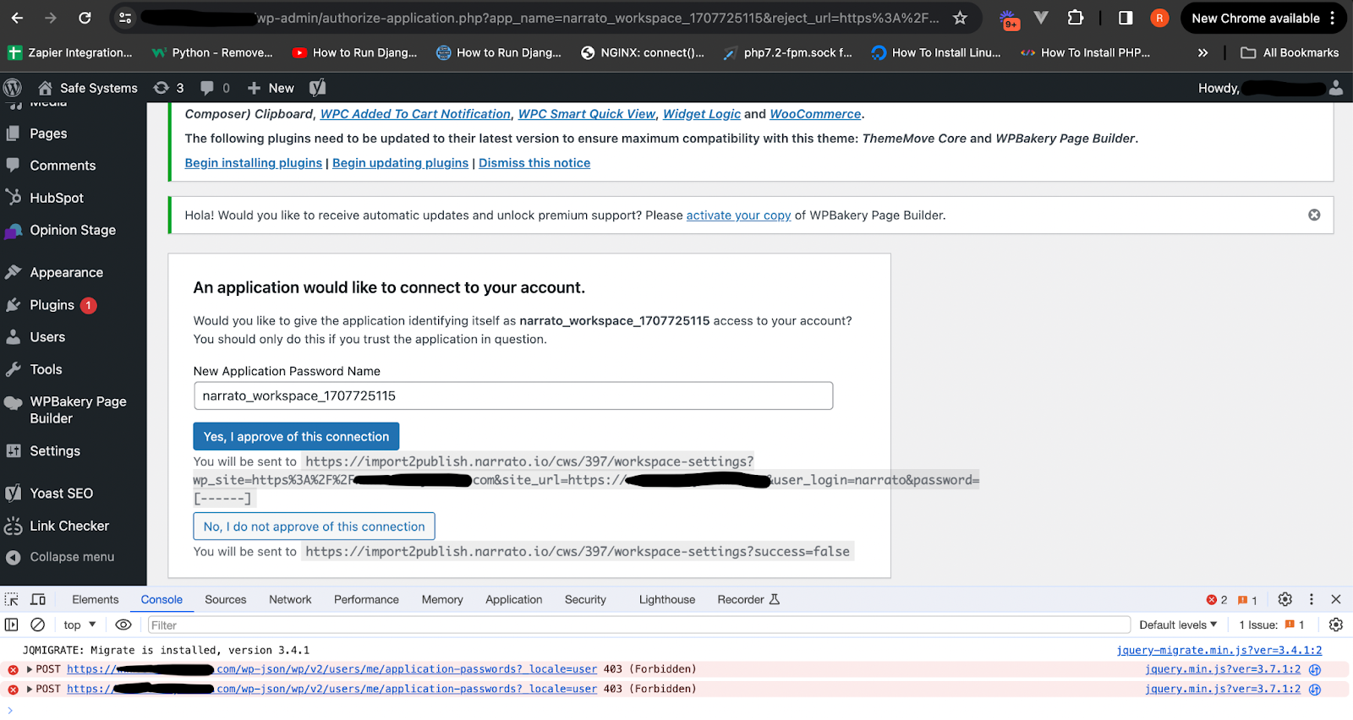Viewport: 1353px width, 720px height.
Task: Open the Chrome profile avatar
Action: coord(1159,18)
